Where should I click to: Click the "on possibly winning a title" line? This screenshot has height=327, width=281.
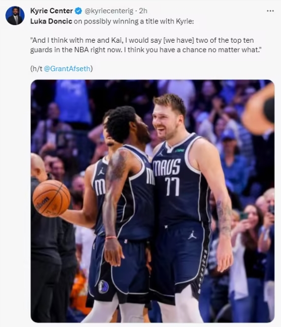112,21
